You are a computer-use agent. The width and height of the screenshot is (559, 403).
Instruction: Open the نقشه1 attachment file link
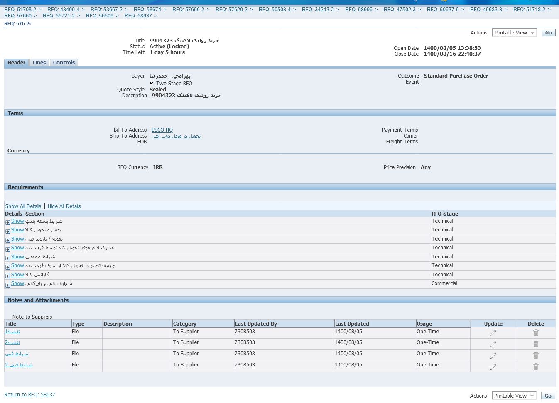pyautogui.click(x=12, y=332)
